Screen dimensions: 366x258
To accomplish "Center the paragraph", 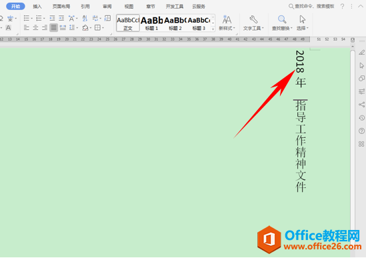I will pyautogui.click(x=35, y=28).
